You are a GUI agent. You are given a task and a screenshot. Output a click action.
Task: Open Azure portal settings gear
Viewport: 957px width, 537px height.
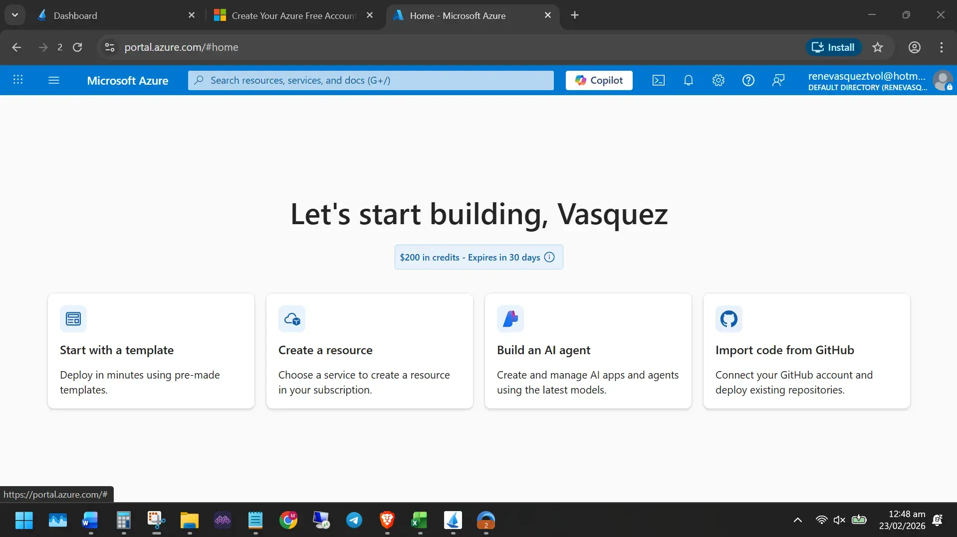pyautogui.click(x=718, y=80)
